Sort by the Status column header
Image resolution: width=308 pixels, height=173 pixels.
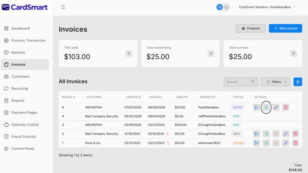pyautogui.click(x=238, y=97)
